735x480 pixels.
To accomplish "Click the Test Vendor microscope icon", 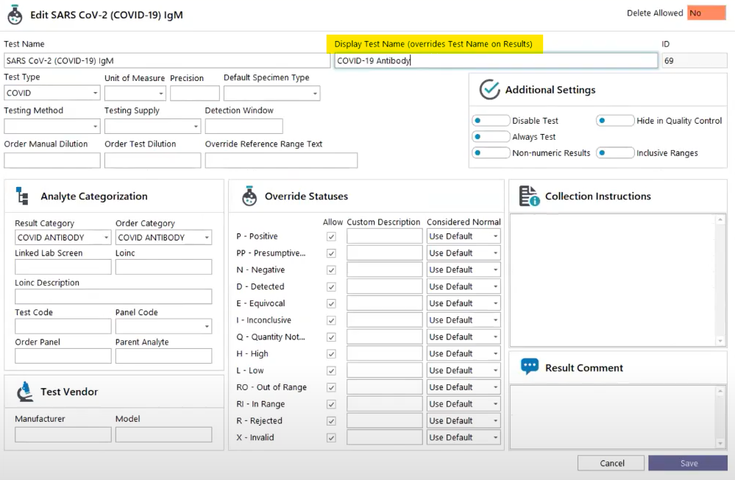I will click(24, 392).
